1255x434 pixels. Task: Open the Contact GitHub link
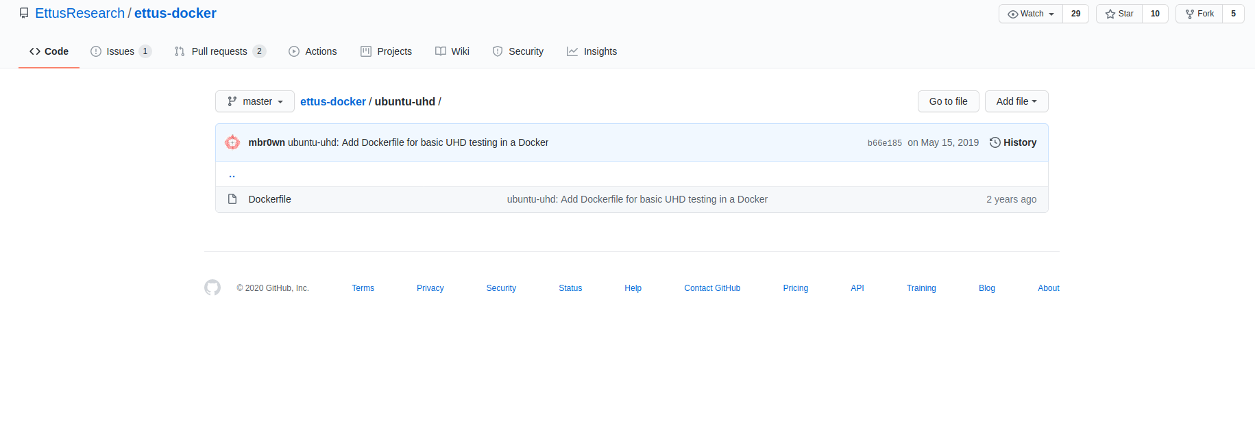coord(712,288)
